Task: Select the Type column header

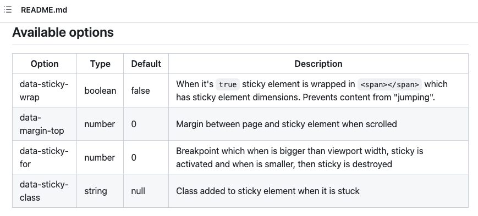Action: [x=100, y=64]
